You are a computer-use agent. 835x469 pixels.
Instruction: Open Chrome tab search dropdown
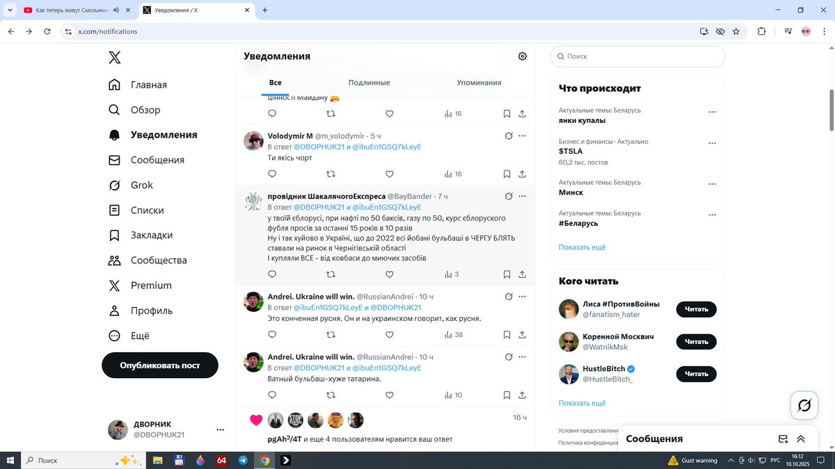tap(10, 10)
